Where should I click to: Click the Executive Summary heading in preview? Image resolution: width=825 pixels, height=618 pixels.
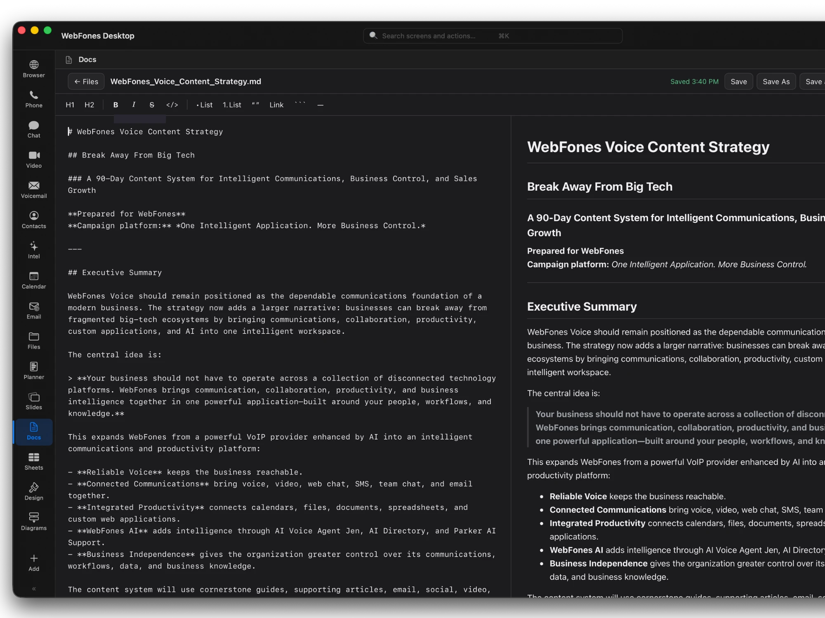tap(582, 307)
